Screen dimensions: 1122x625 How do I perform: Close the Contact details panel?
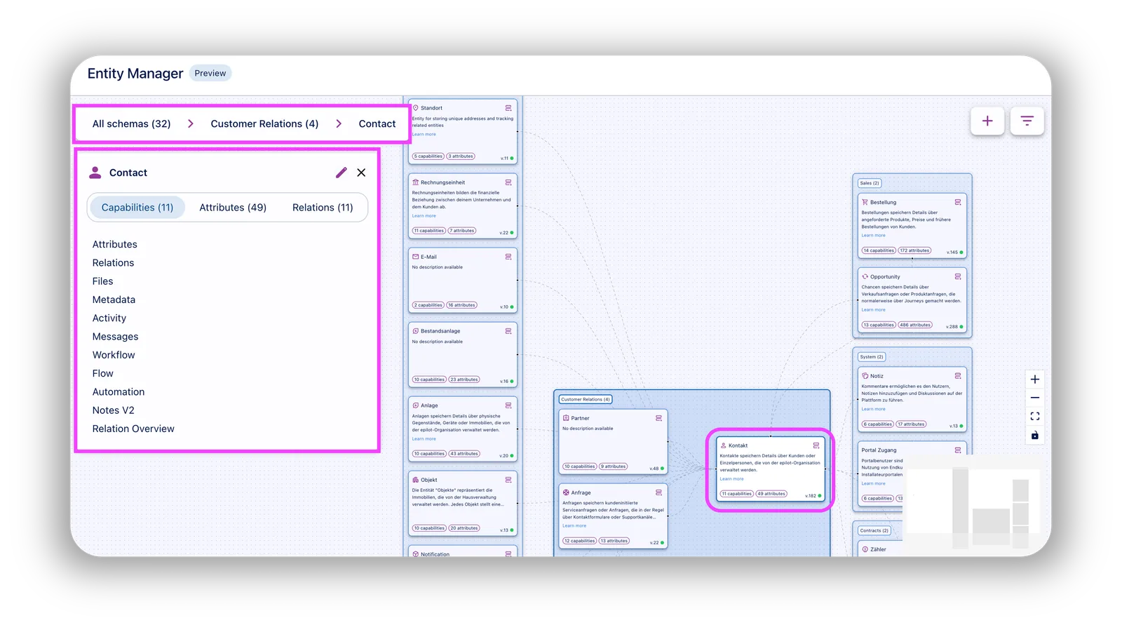click(x=361, y=173)
